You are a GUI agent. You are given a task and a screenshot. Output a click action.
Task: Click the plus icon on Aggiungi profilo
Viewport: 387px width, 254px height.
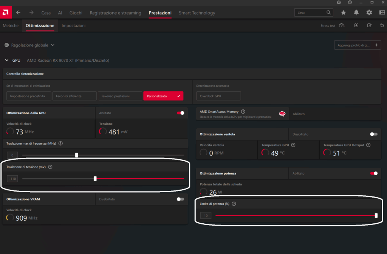[x=376, y=45]
